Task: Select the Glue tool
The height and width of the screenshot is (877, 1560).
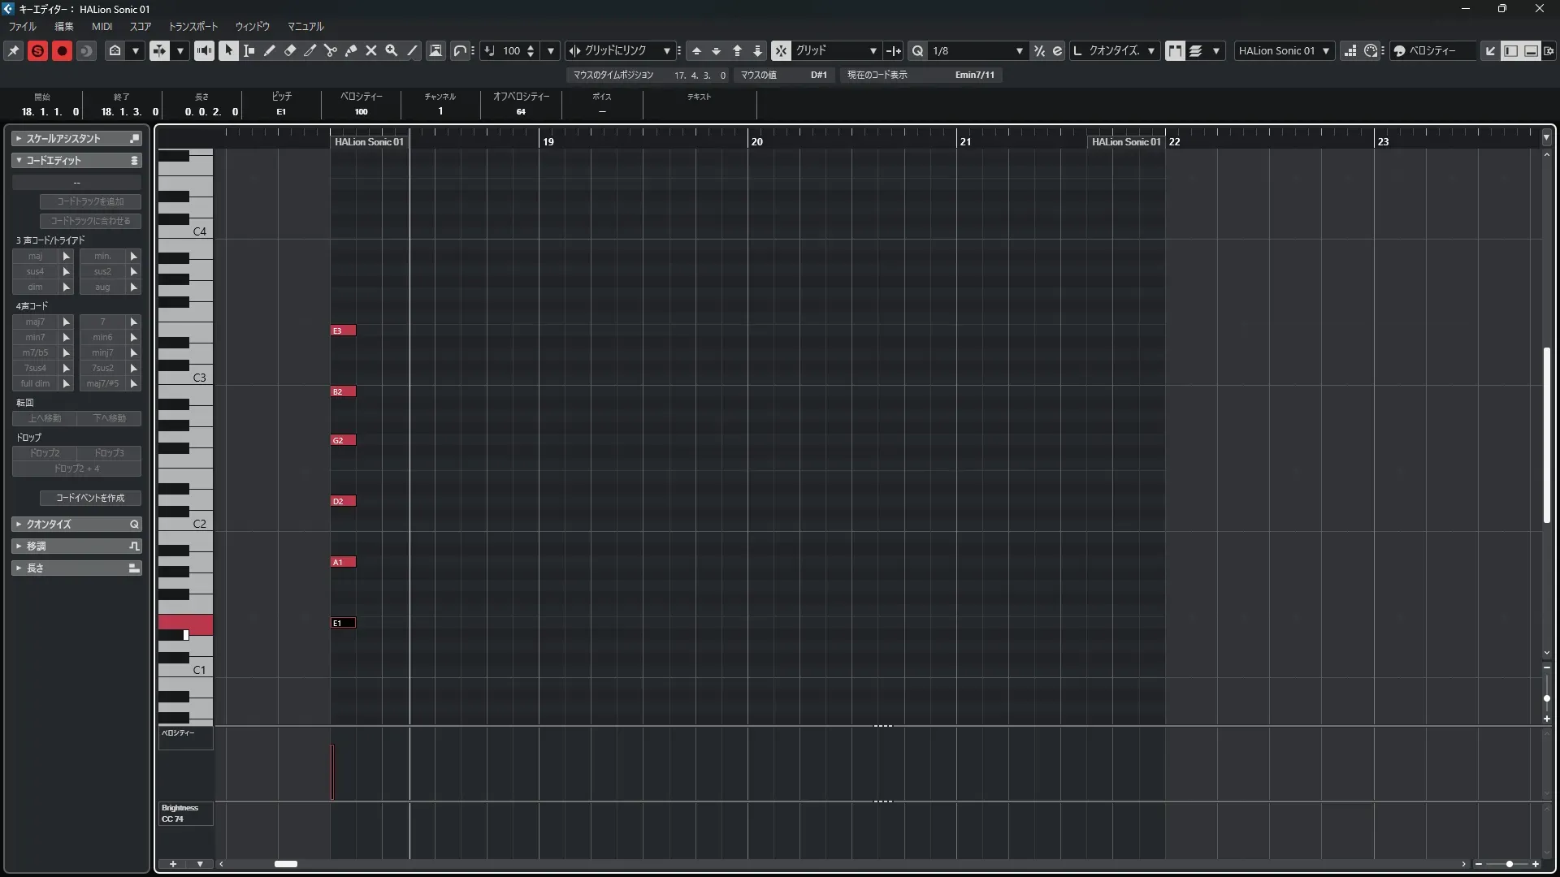Action: click(x=351, y=50)
